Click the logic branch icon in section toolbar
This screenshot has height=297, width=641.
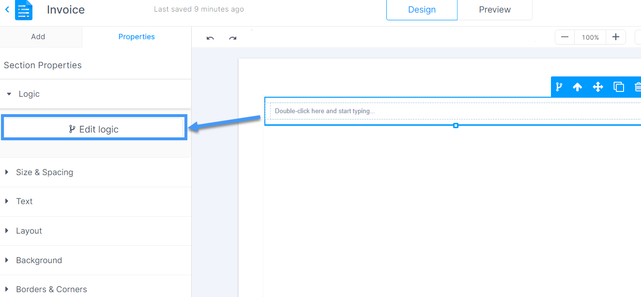(x=559, y=87)
